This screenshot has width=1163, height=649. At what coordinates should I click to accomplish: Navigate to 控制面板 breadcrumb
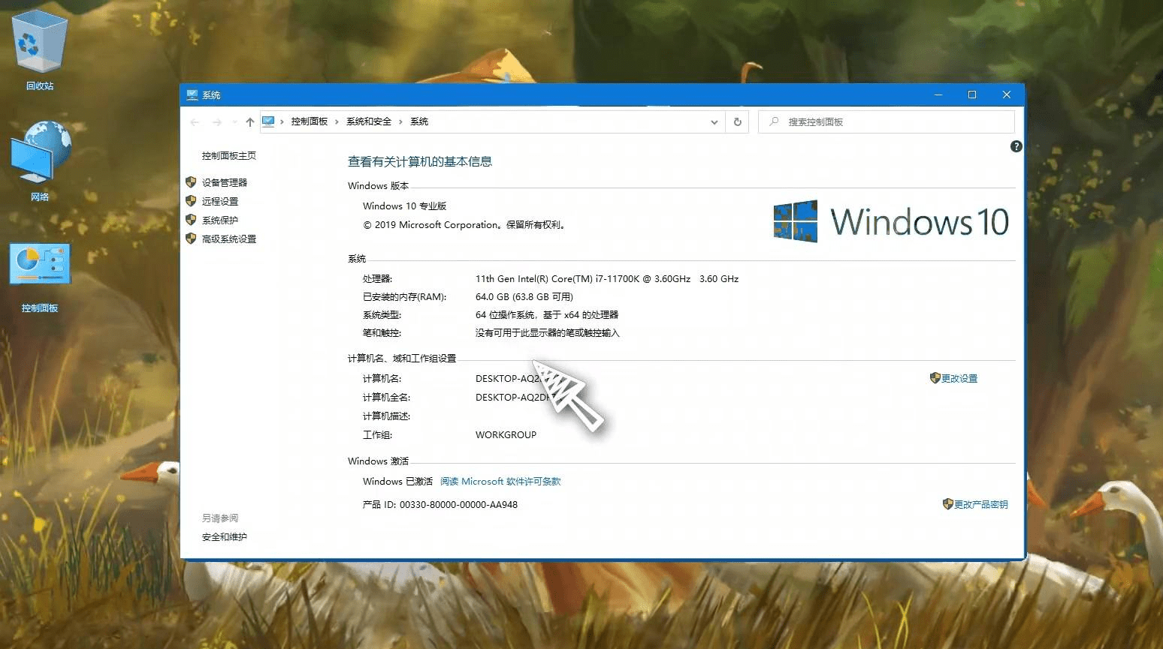click(310, 122)
